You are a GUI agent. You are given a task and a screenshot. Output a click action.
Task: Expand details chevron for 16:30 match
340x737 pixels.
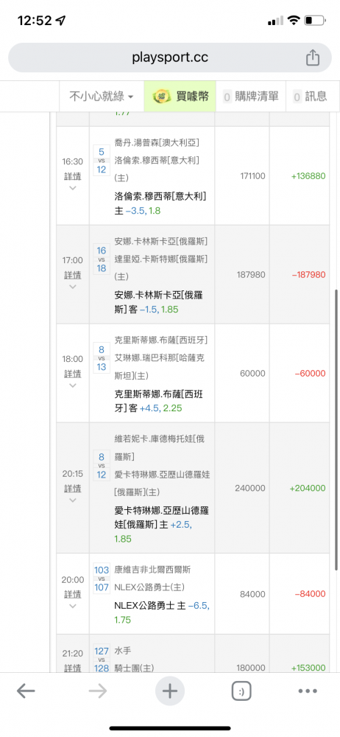coord(72,188)
